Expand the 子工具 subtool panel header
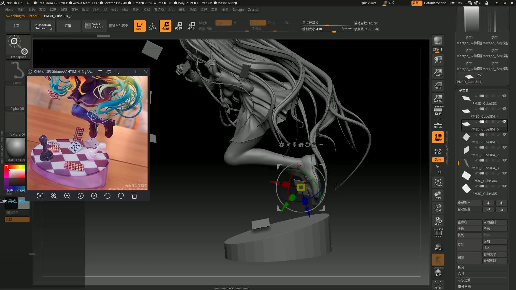Viewport: 516px width, 290px height. coord(464,91)
